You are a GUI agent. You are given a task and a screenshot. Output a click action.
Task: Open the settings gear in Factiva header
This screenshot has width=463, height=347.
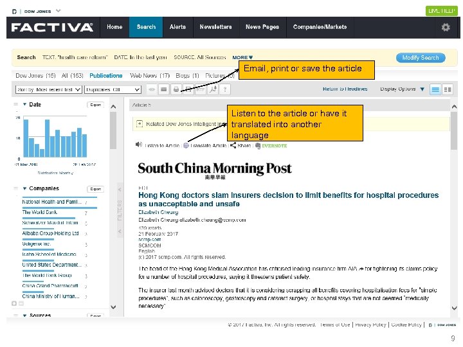446,28
